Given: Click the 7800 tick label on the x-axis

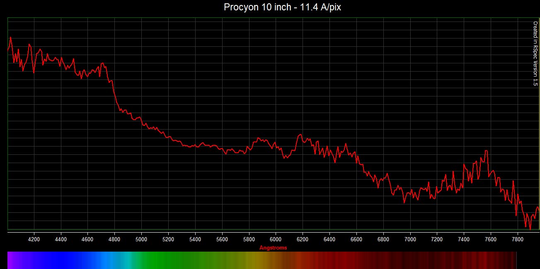Looking at the screenshot, I should tap(518, 239).
